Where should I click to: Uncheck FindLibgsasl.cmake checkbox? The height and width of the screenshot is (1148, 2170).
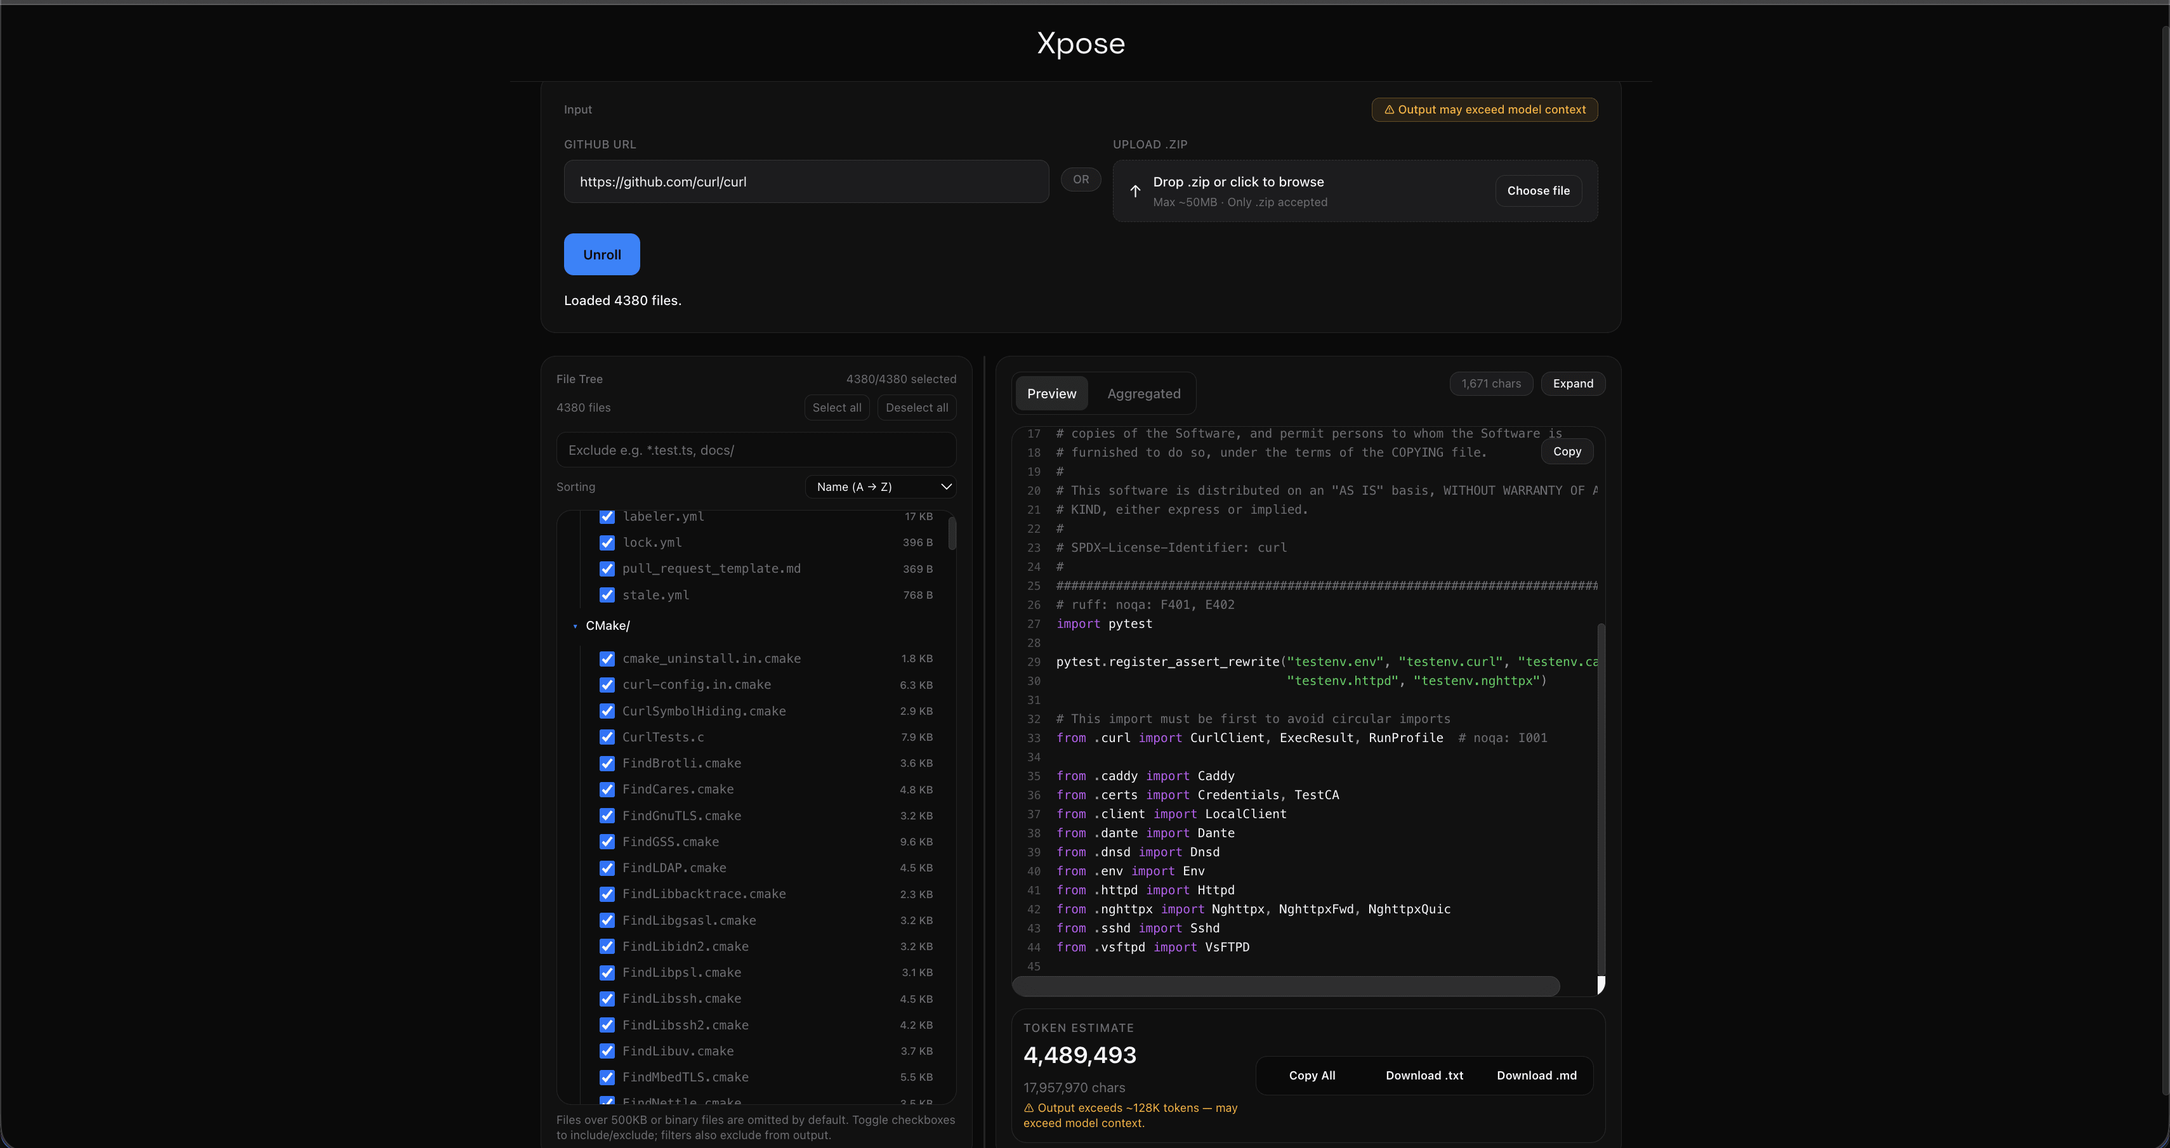[607, 920]
